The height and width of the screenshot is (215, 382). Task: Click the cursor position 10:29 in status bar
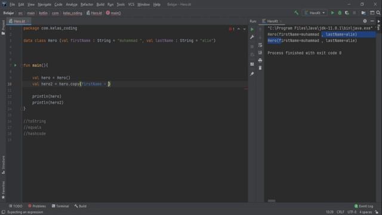tap(329, 212)
